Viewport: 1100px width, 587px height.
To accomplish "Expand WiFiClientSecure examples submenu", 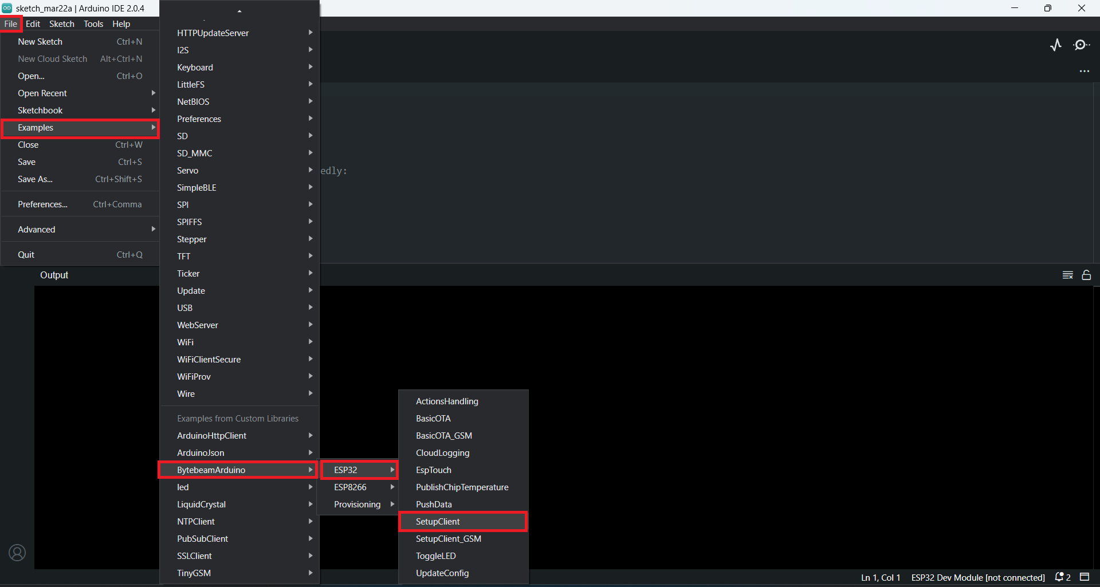I will click(x=239, y=360).
